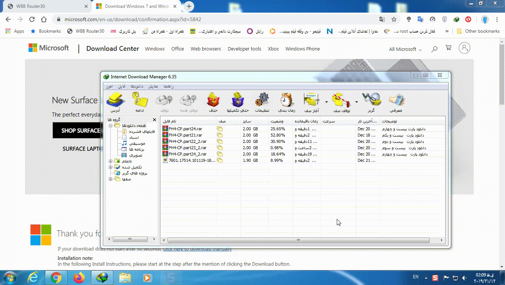Select Programs (برنامه ها) category
The width and height of the screenshot is (505, 285).
click(133, 149)
